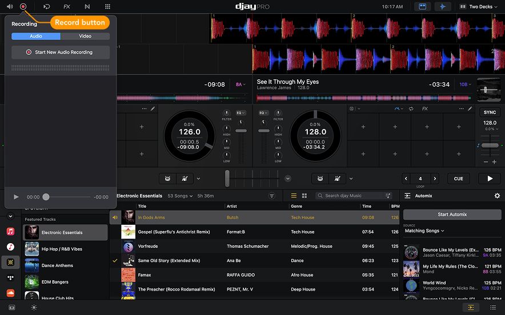The height and width of the screenshot is (315, 505).
Task: Click the SYNC button
Action: pyautogui.click(x=490, y=112)
